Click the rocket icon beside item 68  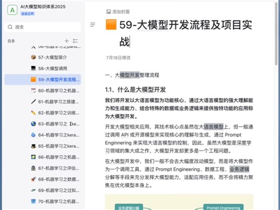[x=33, y=179]
